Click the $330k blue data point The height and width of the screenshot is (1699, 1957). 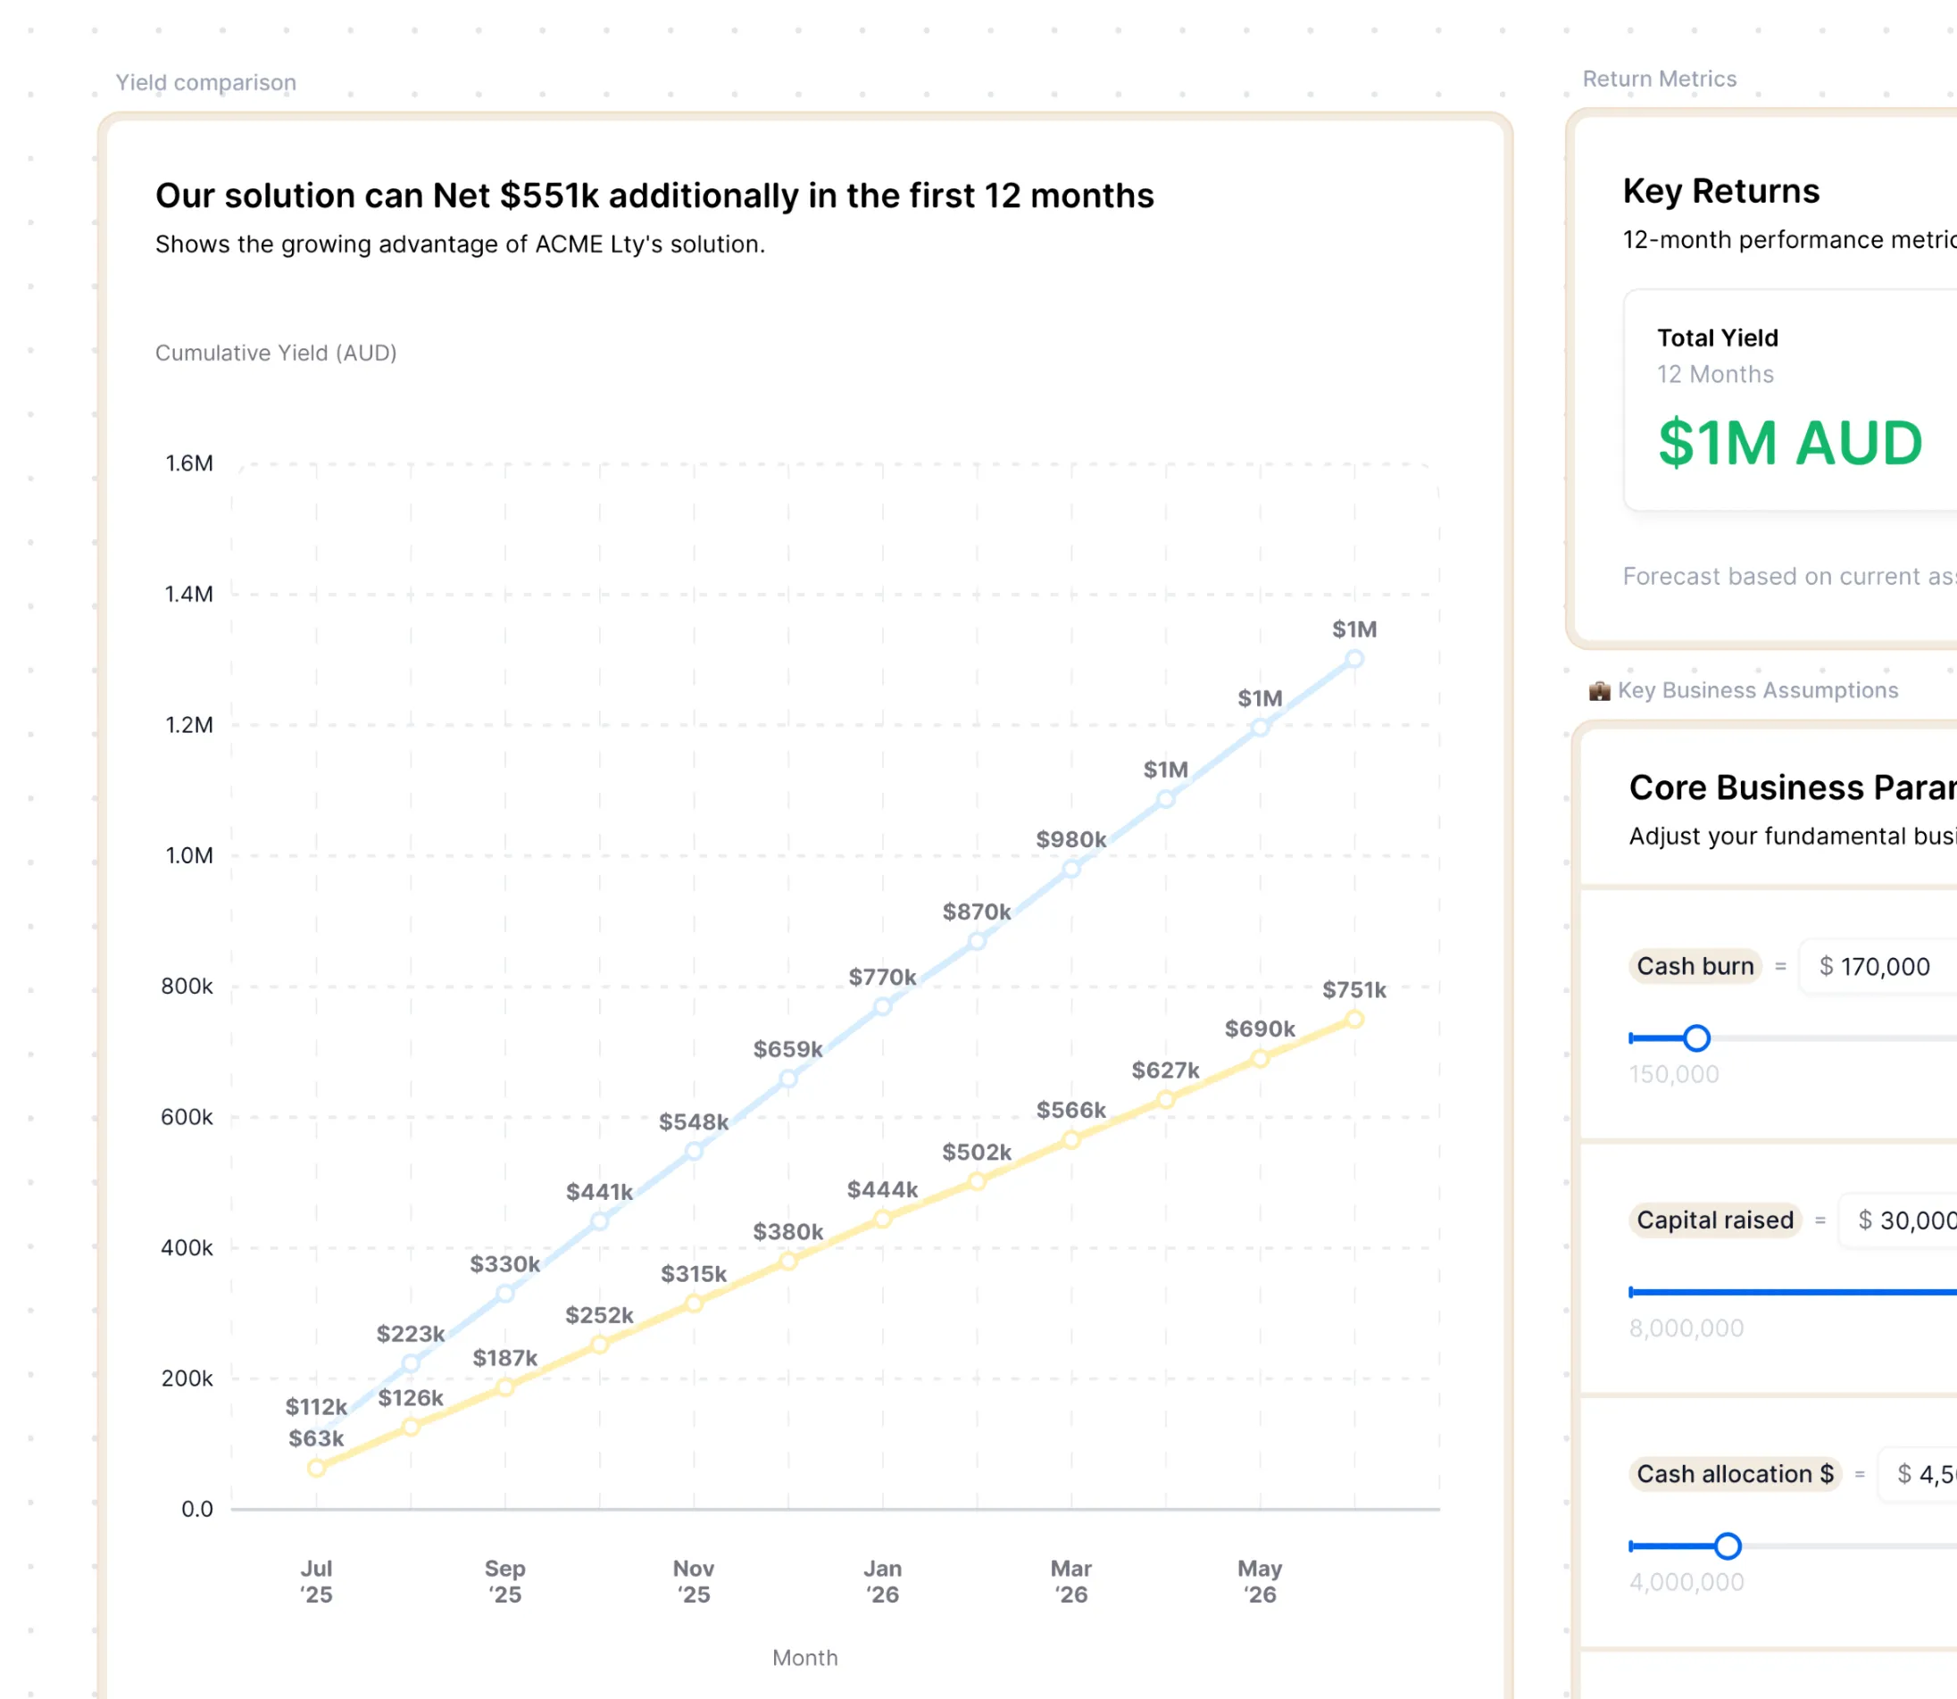[x=505, y=1293]
